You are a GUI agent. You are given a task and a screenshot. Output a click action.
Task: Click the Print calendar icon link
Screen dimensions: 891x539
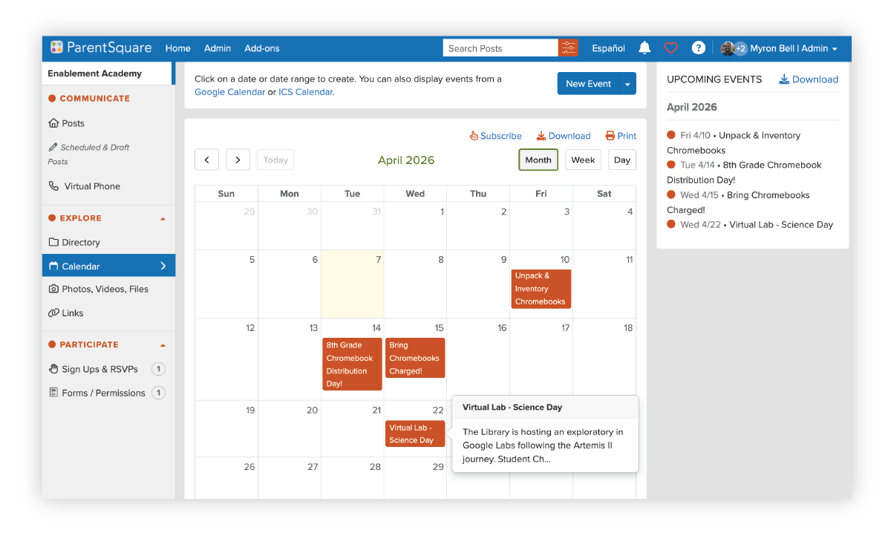pos(621,136)
